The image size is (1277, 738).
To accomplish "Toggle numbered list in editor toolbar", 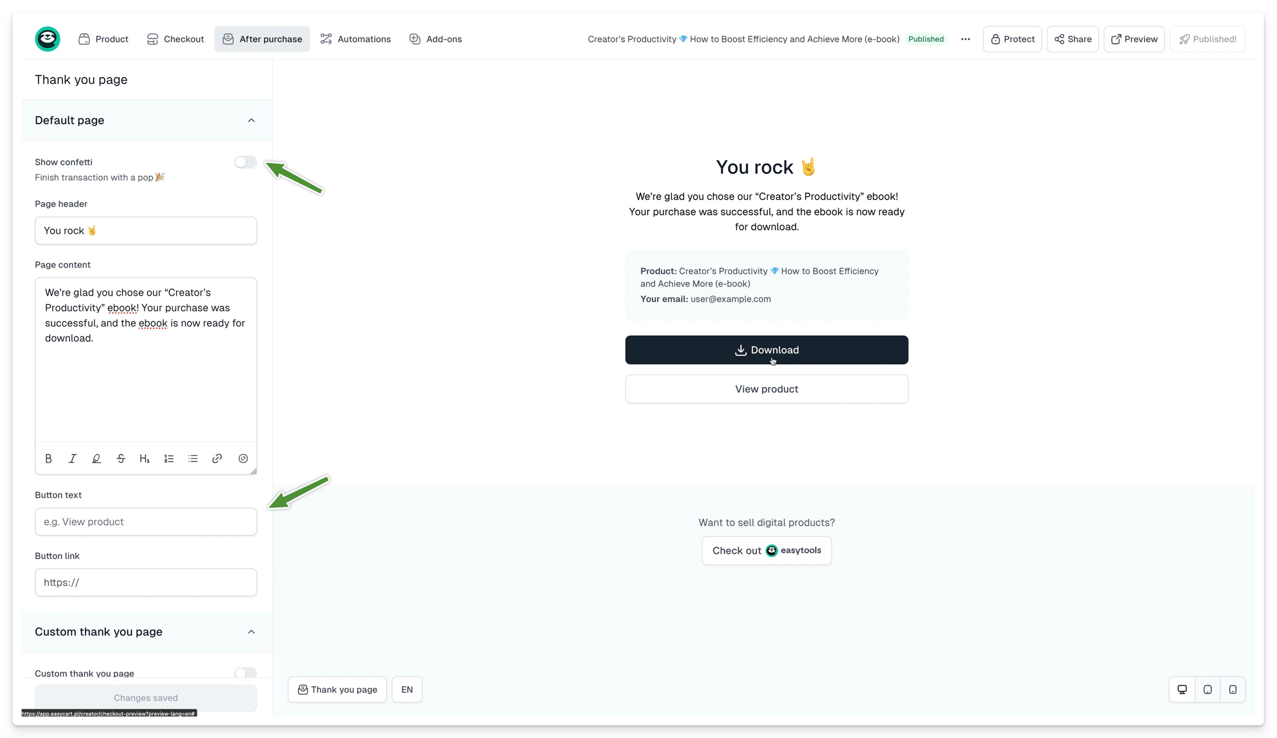I will click(169, 459).
